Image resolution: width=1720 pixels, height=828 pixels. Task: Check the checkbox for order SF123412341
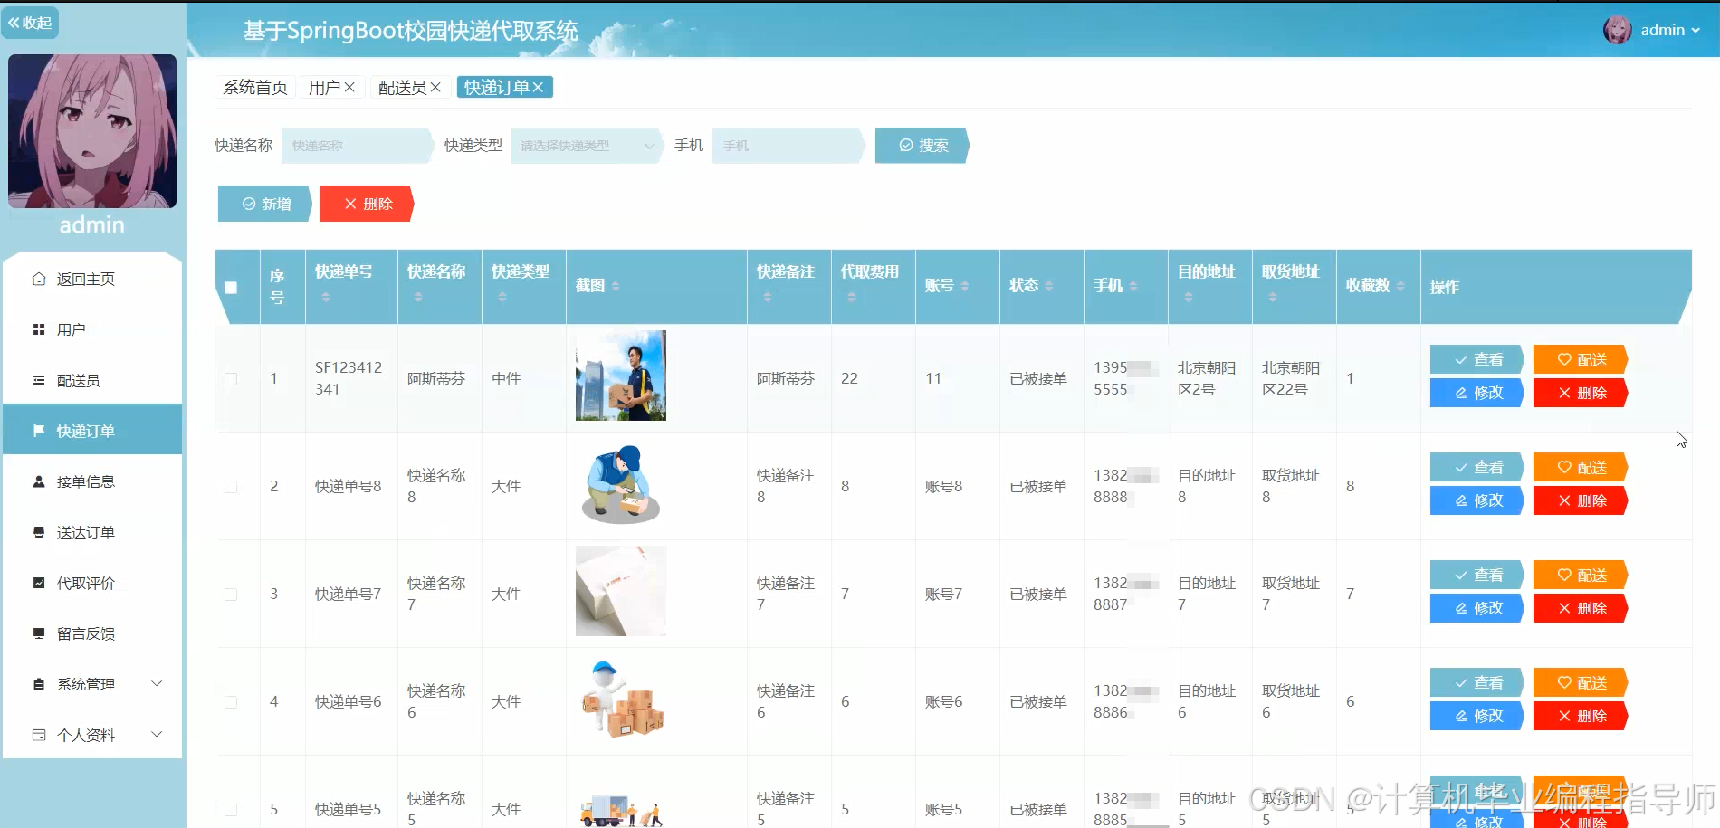(232, 378)
